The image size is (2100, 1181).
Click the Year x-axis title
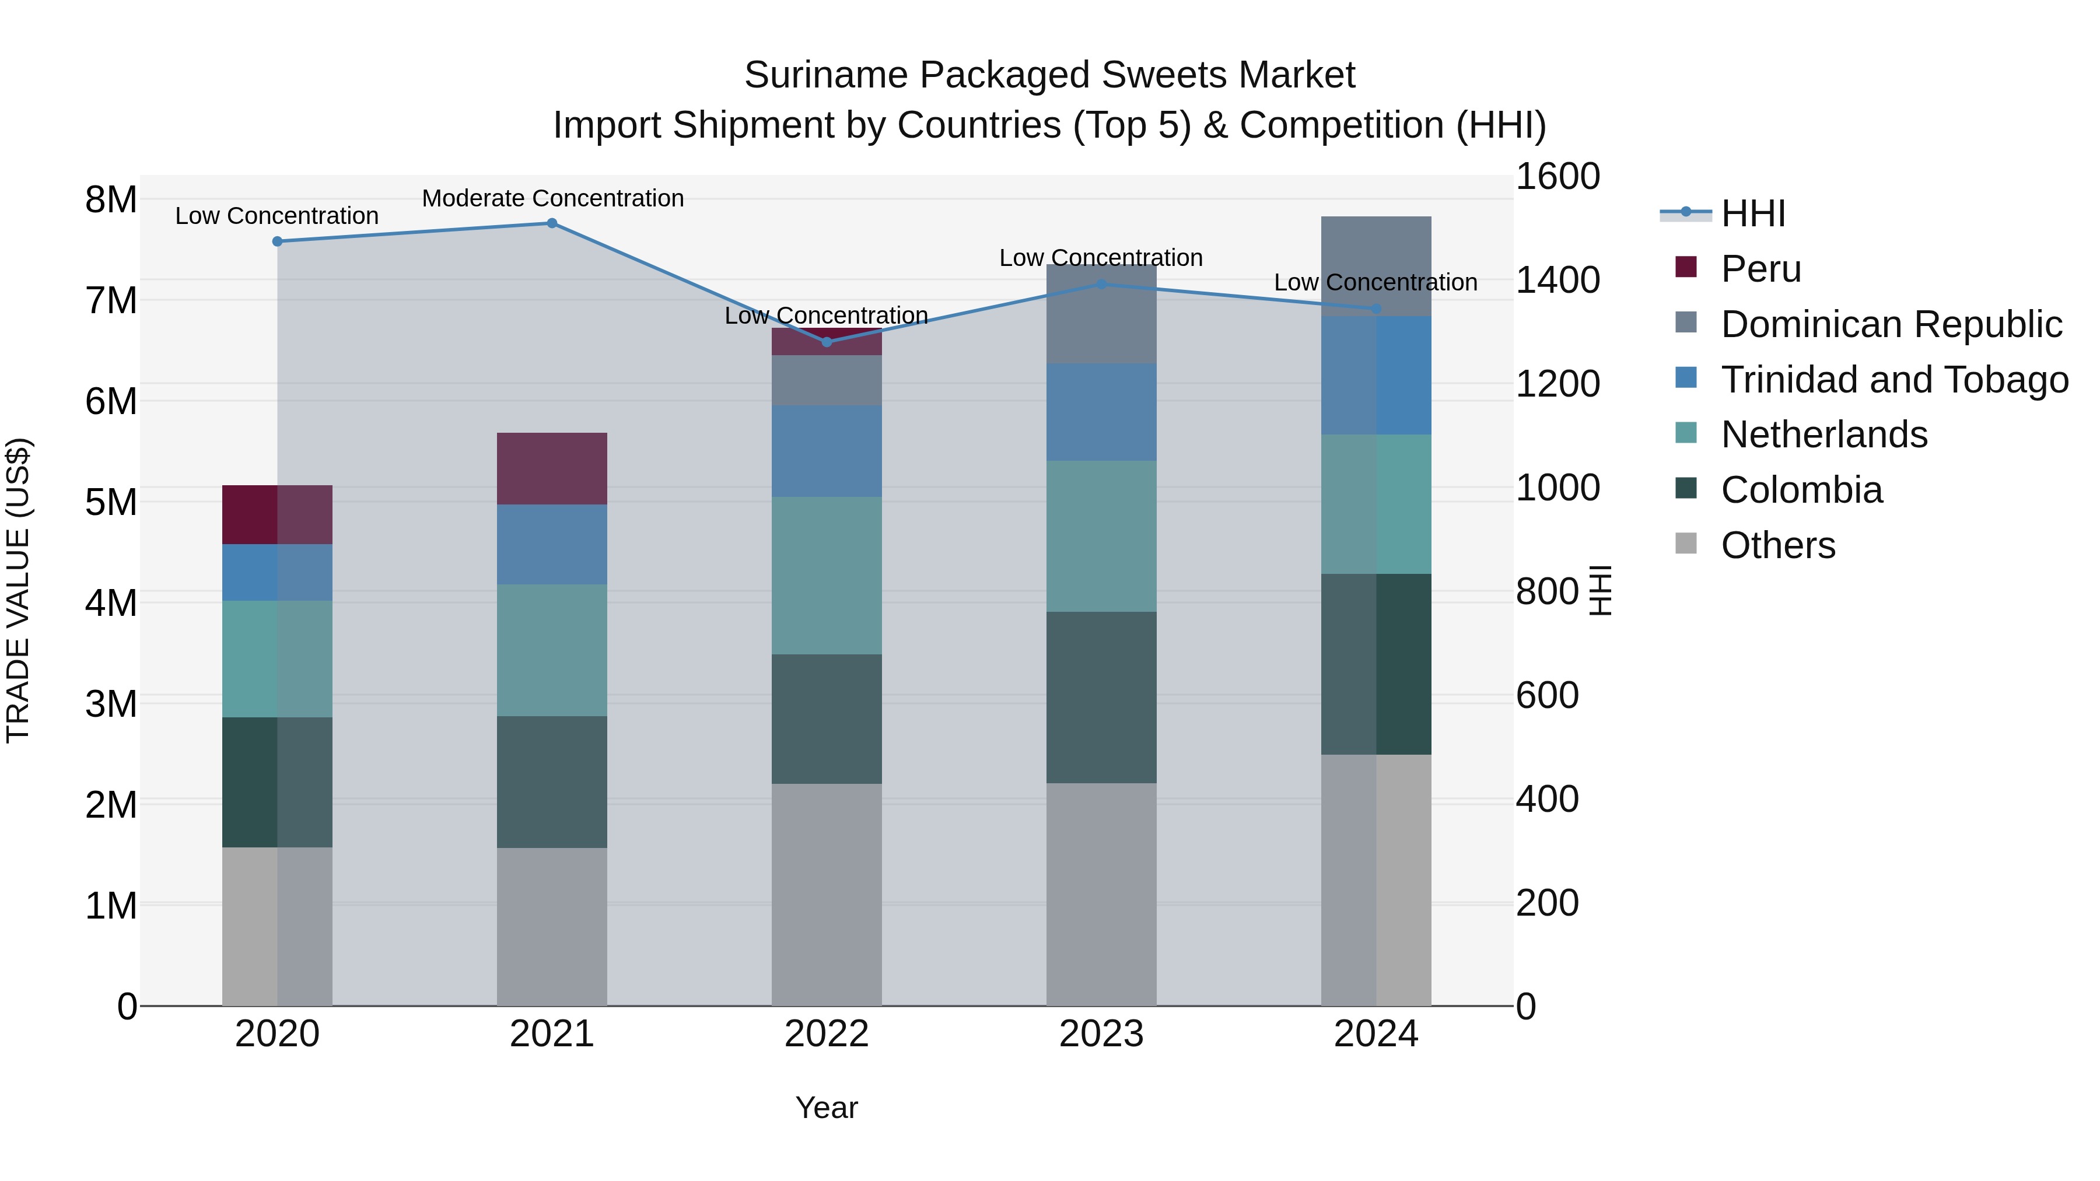(827, 1108)
